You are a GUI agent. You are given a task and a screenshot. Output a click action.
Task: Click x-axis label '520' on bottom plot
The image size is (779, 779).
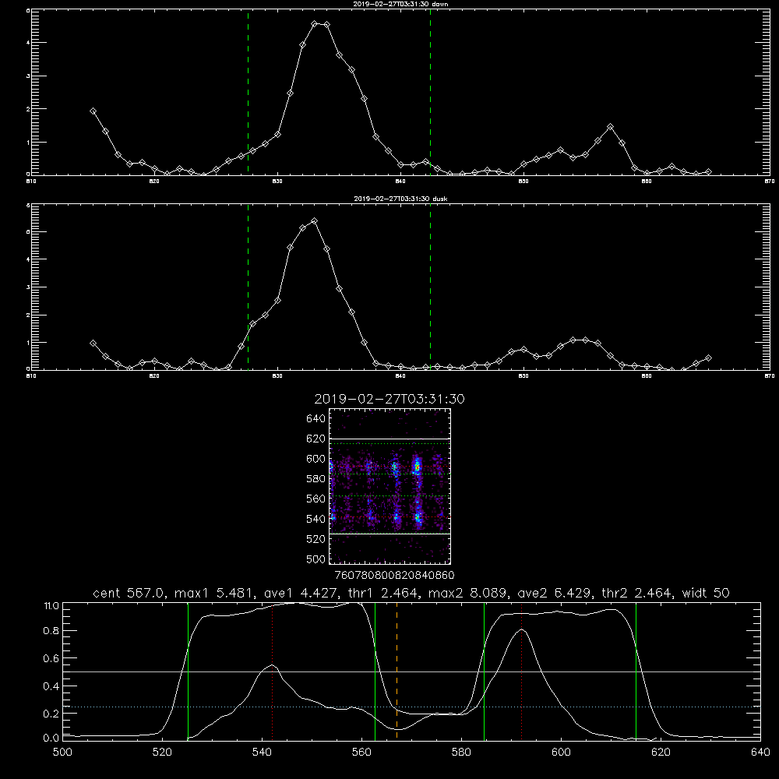[x=162, y=753]
